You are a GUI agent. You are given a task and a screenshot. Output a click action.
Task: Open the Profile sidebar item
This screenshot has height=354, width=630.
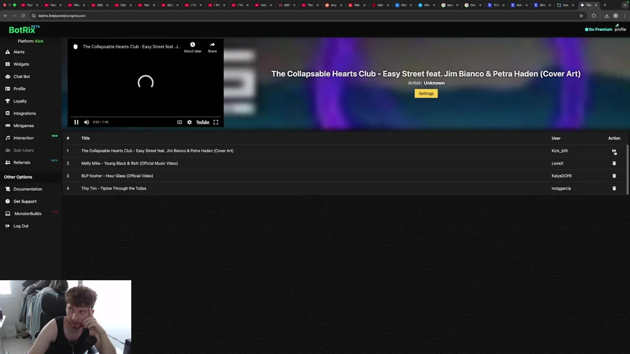[x=19, y=88]
